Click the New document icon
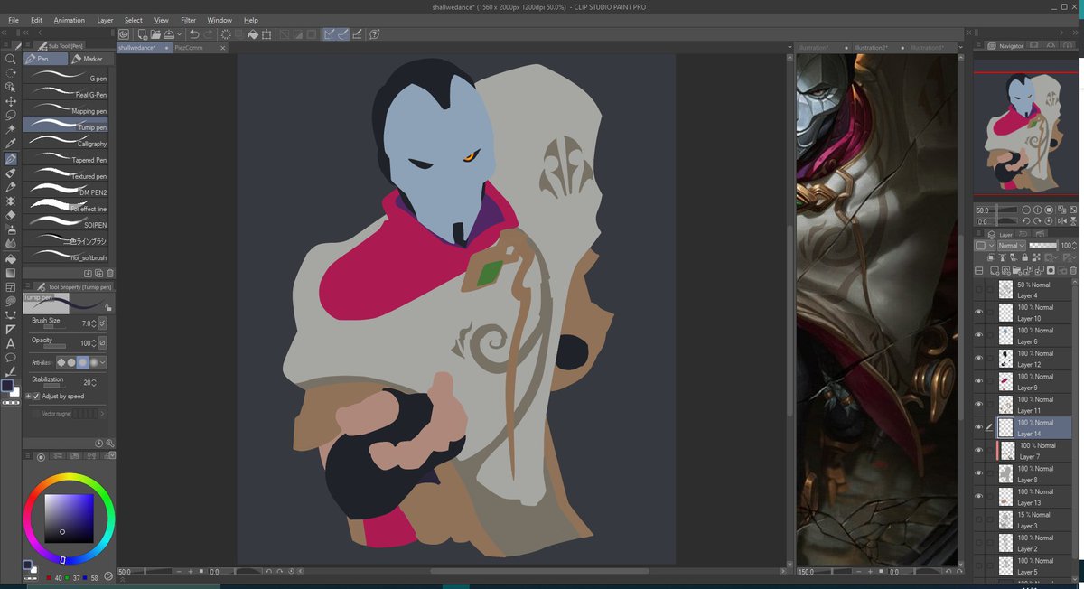 point(140,34)
